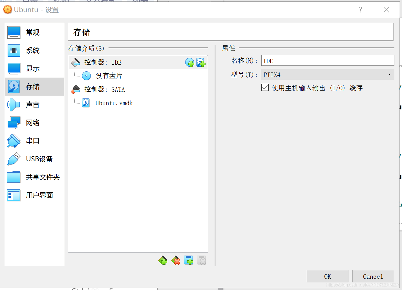Click the 名称 (Name) input field containing IDE
The width and height of the screenshot is (402, 290).
(x=328, y=61)
